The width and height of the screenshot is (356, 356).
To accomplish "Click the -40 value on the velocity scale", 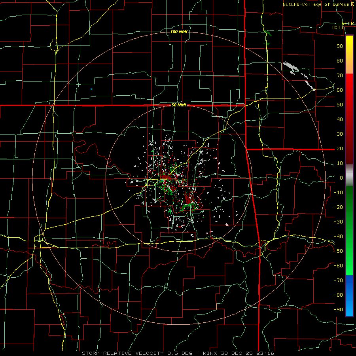I will 338,237.
